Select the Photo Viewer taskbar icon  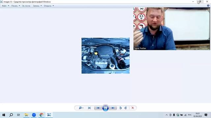[49, 115]
